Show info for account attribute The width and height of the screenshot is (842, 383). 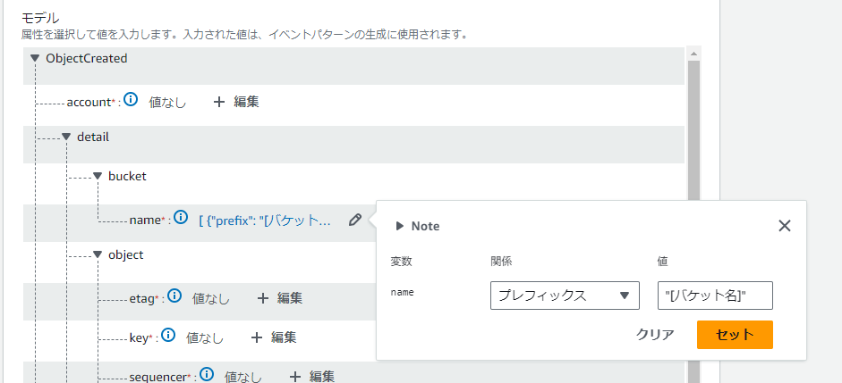pyautogui.click(x=131, y=100)
